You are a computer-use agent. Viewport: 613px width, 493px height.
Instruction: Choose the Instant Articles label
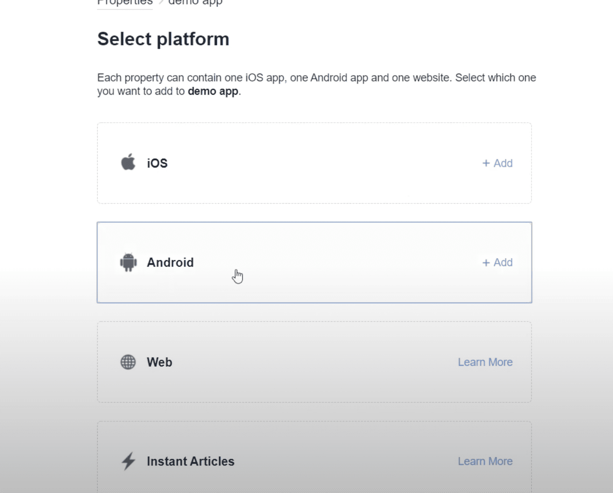(x=190, y=461)
